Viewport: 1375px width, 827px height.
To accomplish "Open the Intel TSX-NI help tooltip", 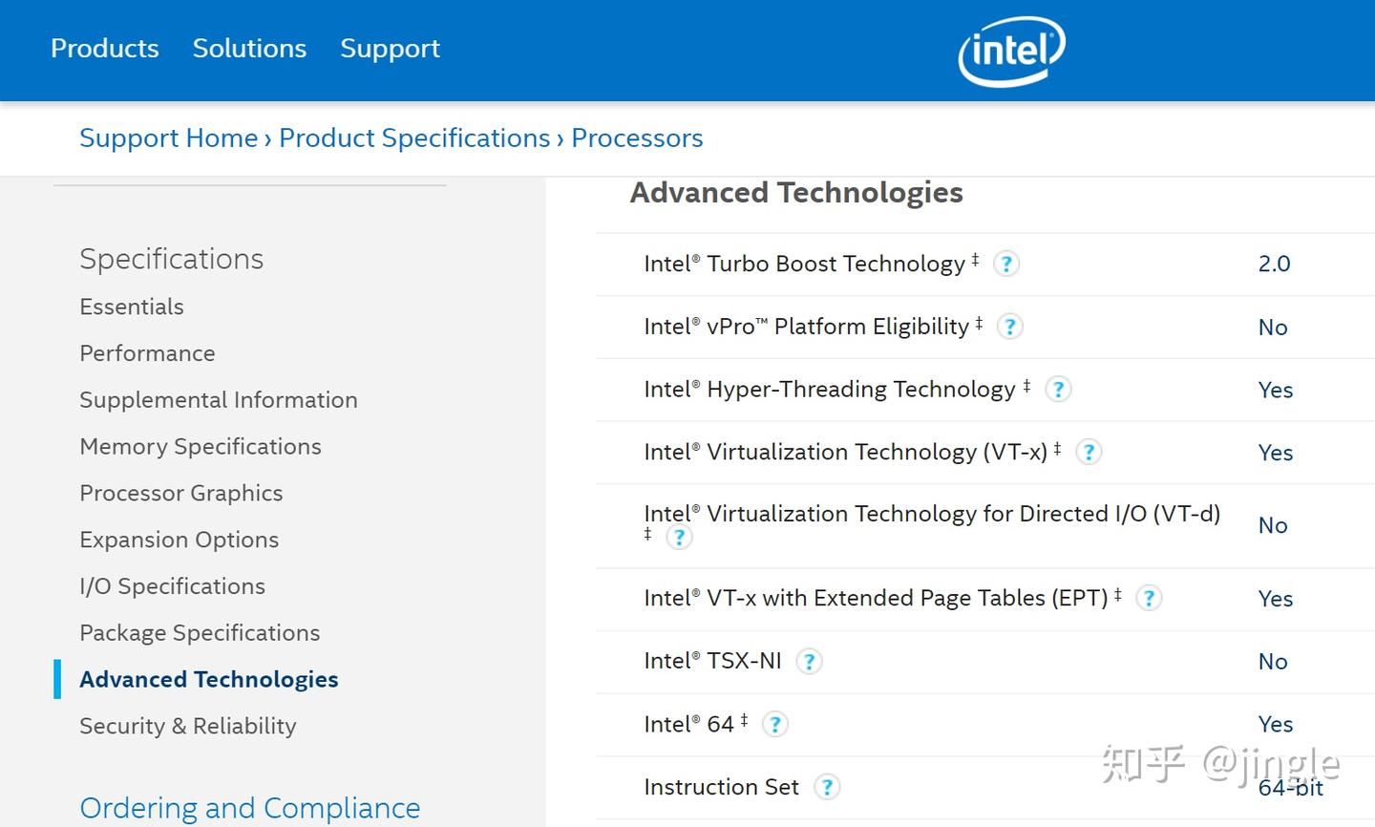I will click(x=809, y=661).
